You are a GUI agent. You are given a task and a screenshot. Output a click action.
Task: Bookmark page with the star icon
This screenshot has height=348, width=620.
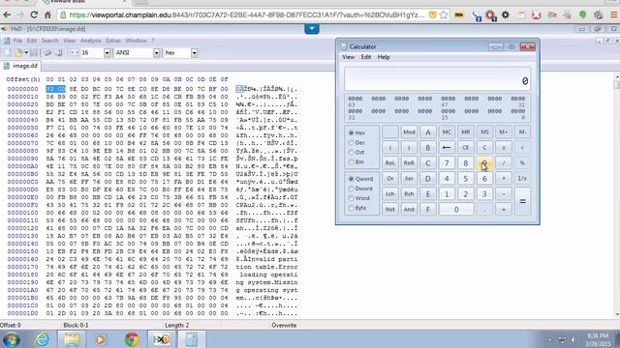(x=444, y=15)
